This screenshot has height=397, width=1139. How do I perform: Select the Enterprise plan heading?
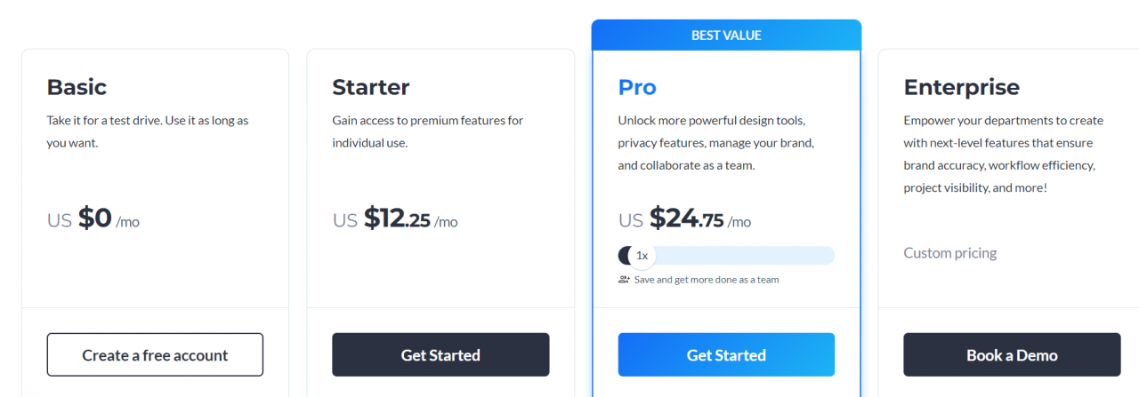point(961,87)
